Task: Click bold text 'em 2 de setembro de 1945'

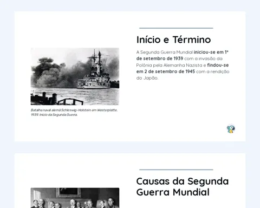Action: click(x=166, y=71)
